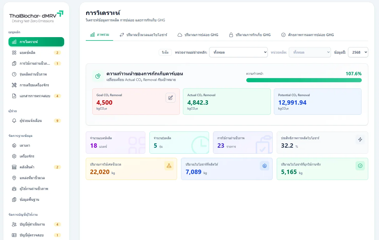Click the Goal CO₂ Removal 4,500 card

coord(136,102)
